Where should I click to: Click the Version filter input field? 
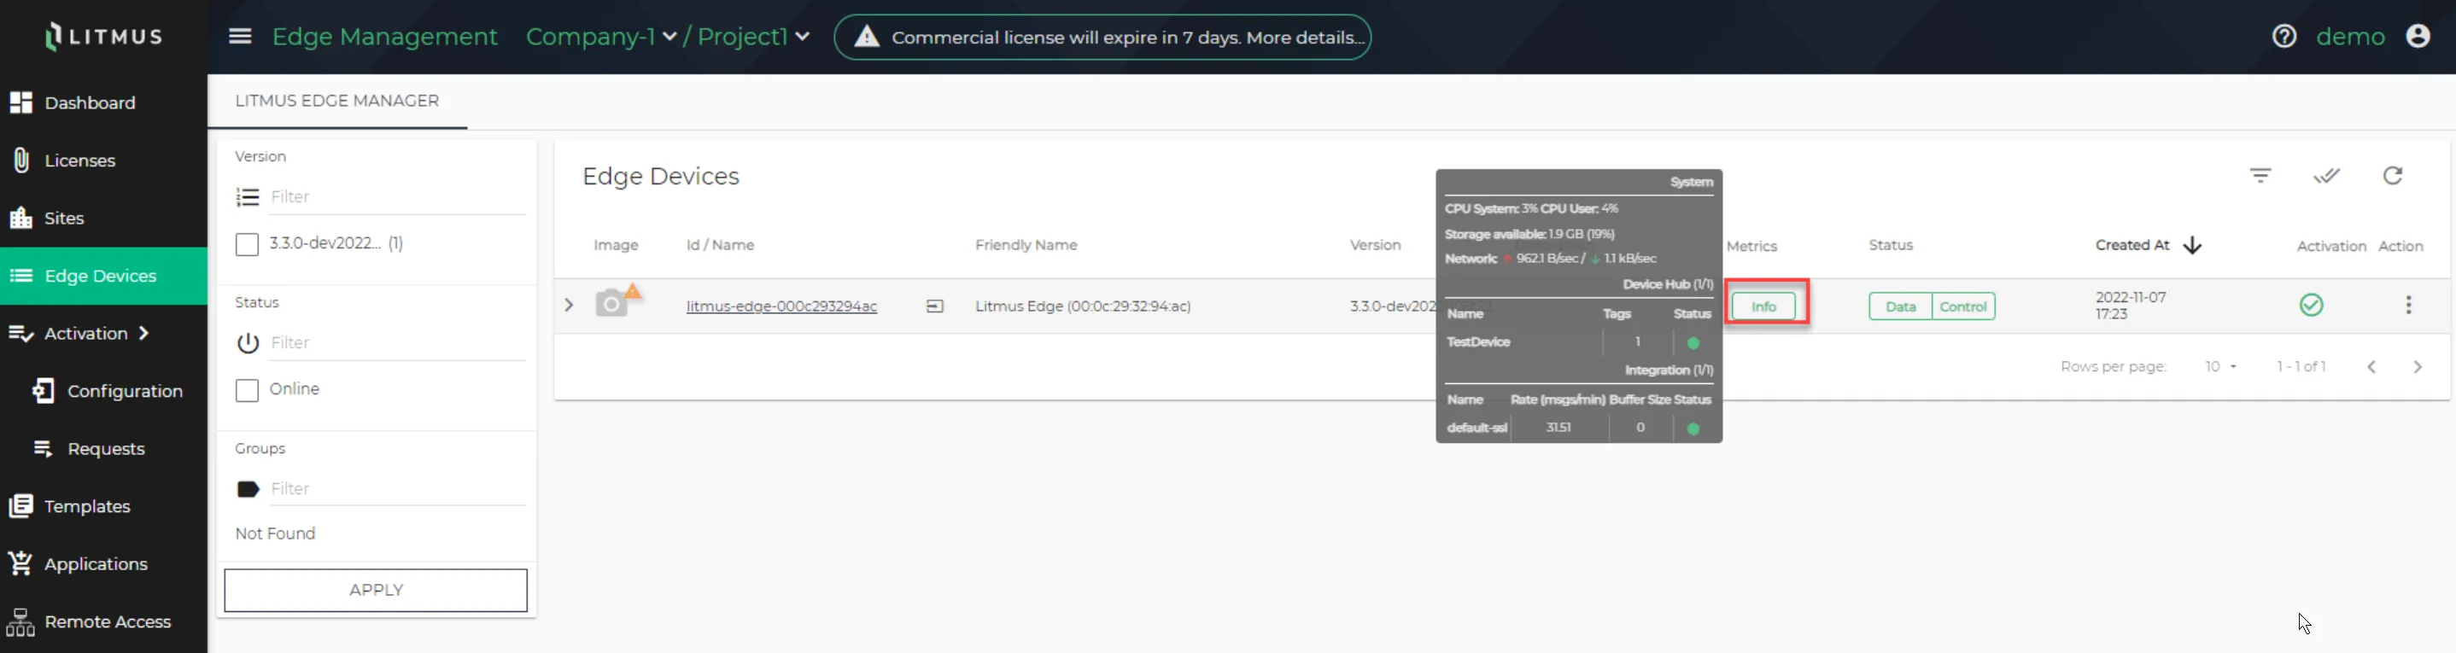tap(398, 196)
